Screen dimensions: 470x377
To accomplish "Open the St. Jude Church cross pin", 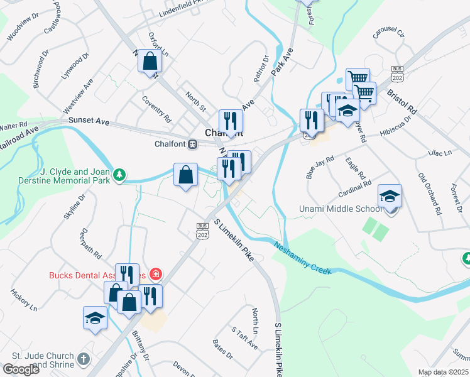I will 84,359.
